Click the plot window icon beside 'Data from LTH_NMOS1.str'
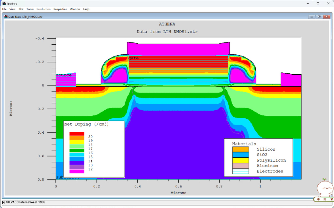This screenshot has width=334, height=208. coord(6,16)
